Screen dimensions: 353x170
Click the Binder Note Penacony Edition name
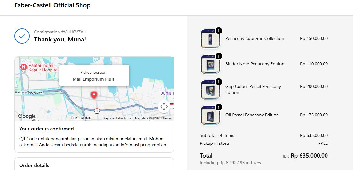point(255,64)
